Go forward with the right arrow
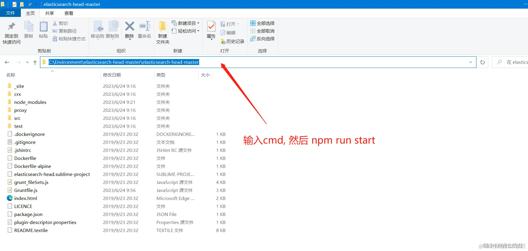 (x=18, y=62)
